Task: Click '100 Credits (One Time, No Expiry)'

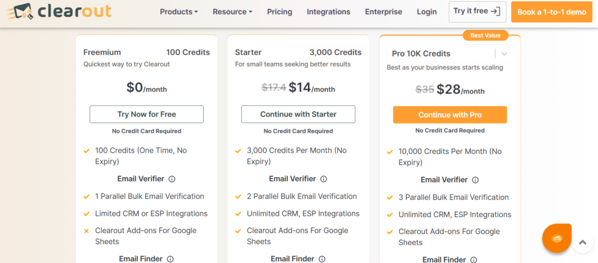Action: pos(141,156)
